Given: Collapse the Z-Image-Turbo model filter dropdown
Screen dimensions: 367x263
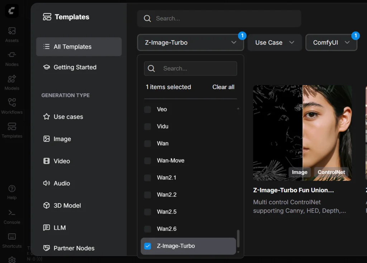Looking at the screenshot, I should click(x=190, y=43).
